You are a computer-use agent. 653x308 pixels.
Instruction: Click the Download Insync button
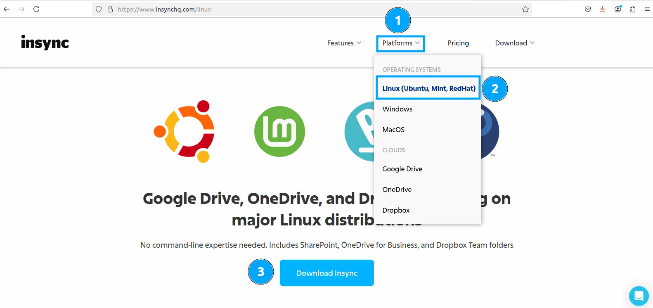327,273
